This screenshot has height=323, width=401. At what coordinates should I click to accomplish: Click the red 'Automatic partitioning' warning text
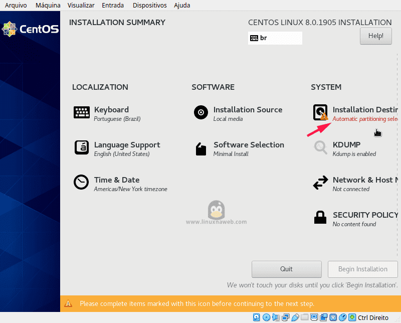(x=365, y=119)
